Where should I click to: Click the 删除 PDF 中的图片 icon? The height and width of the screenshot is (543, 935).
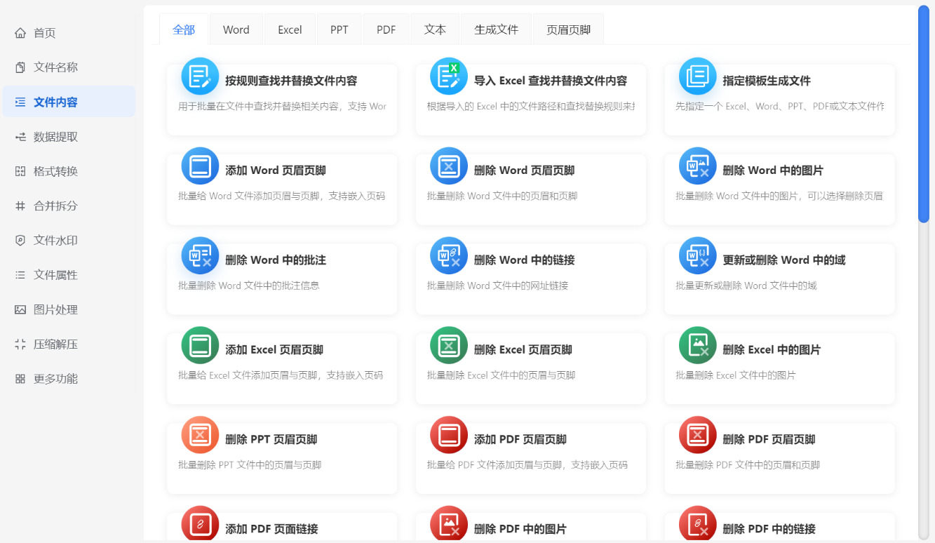[x=449, y=524]
